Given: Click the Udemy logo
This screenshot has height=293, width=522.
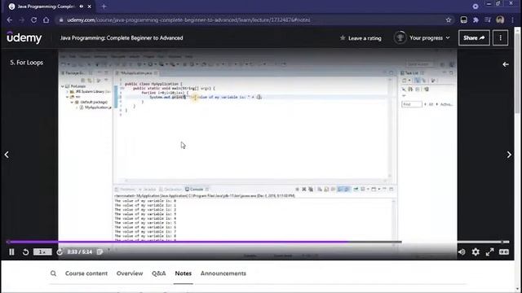Looking at the screenshot, I should tap(24, 37).
